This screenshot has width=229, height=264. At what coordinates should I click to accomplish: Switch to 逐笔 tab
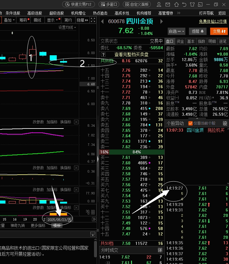pyautogui.click(x=223, y=41)
